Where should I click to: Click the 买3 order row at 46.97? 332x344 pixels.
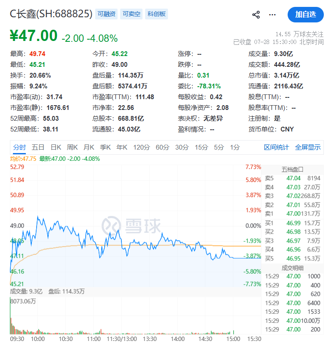click(292, 241)
